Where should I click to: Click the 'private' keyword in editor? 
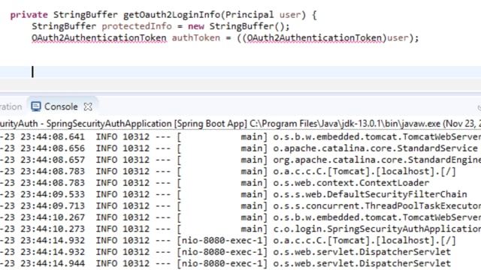click(x=29, y=15)
